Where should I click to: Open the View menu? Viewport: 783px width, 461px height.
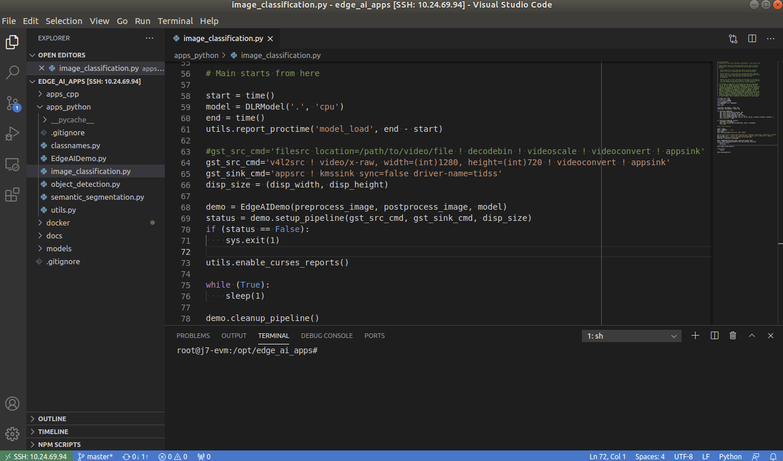coord(100,21)
